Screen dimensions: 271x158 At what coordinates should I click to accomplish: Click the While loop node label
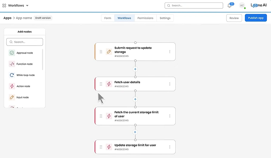(25, 75)
